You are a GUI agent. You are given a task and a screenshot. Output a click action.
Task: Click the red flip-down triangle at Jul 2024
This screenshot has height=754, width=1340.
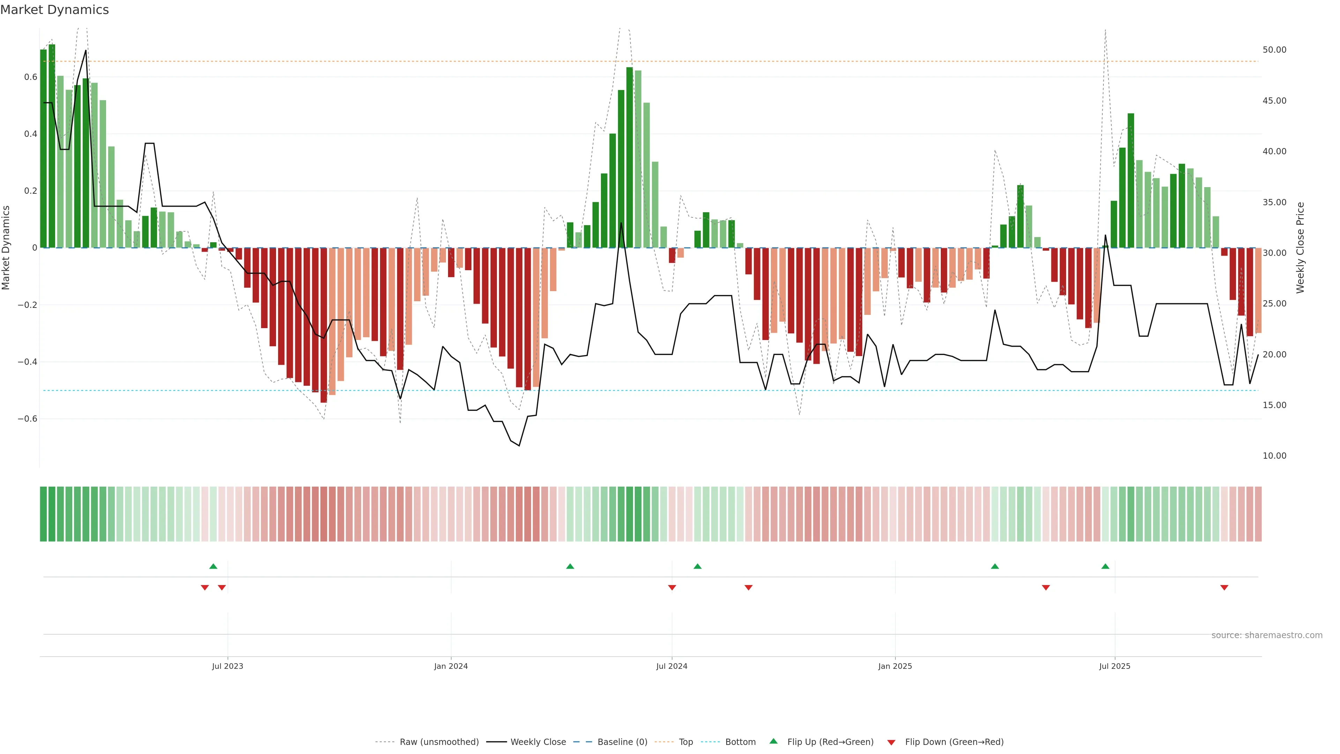tap(671, 587)
